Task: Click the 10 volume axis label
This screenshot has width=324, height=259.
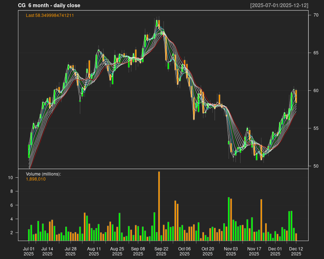Action: (11, 178)
